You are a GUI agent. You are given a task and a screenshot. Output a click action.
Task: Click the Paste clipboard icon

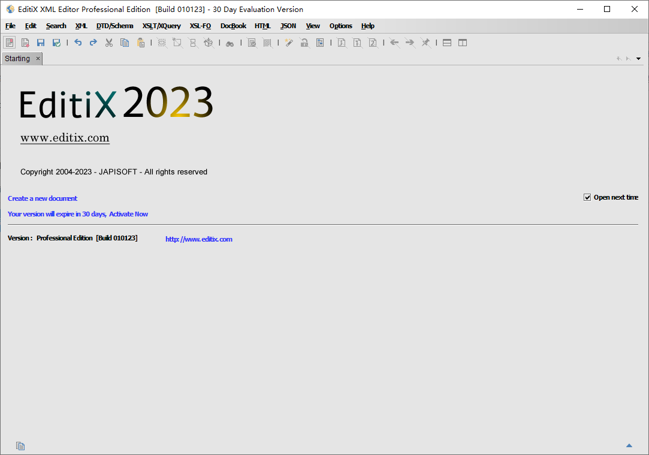point(141,43)
